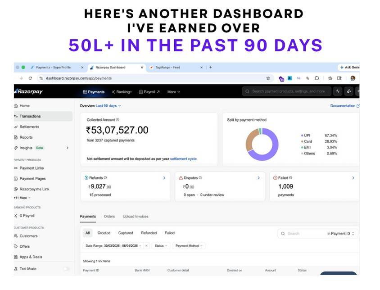Viewport: 380px width, 290px height.
Task: Click the Collected Amount info icon
Action: [118, 119]
